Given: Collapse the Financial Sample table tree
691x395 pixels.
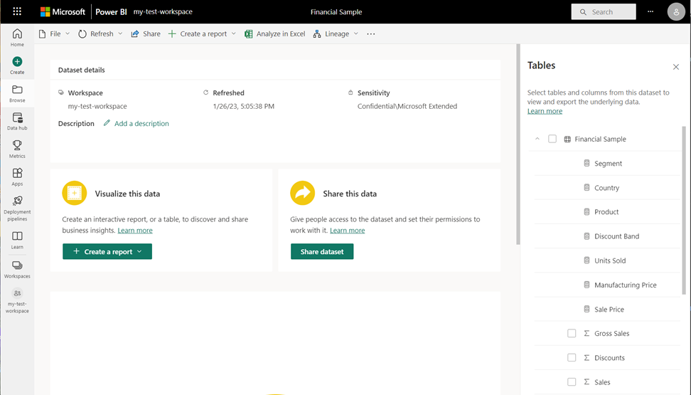Looking at the screenshot, I should pyautogui.click(x=537, y=139).
